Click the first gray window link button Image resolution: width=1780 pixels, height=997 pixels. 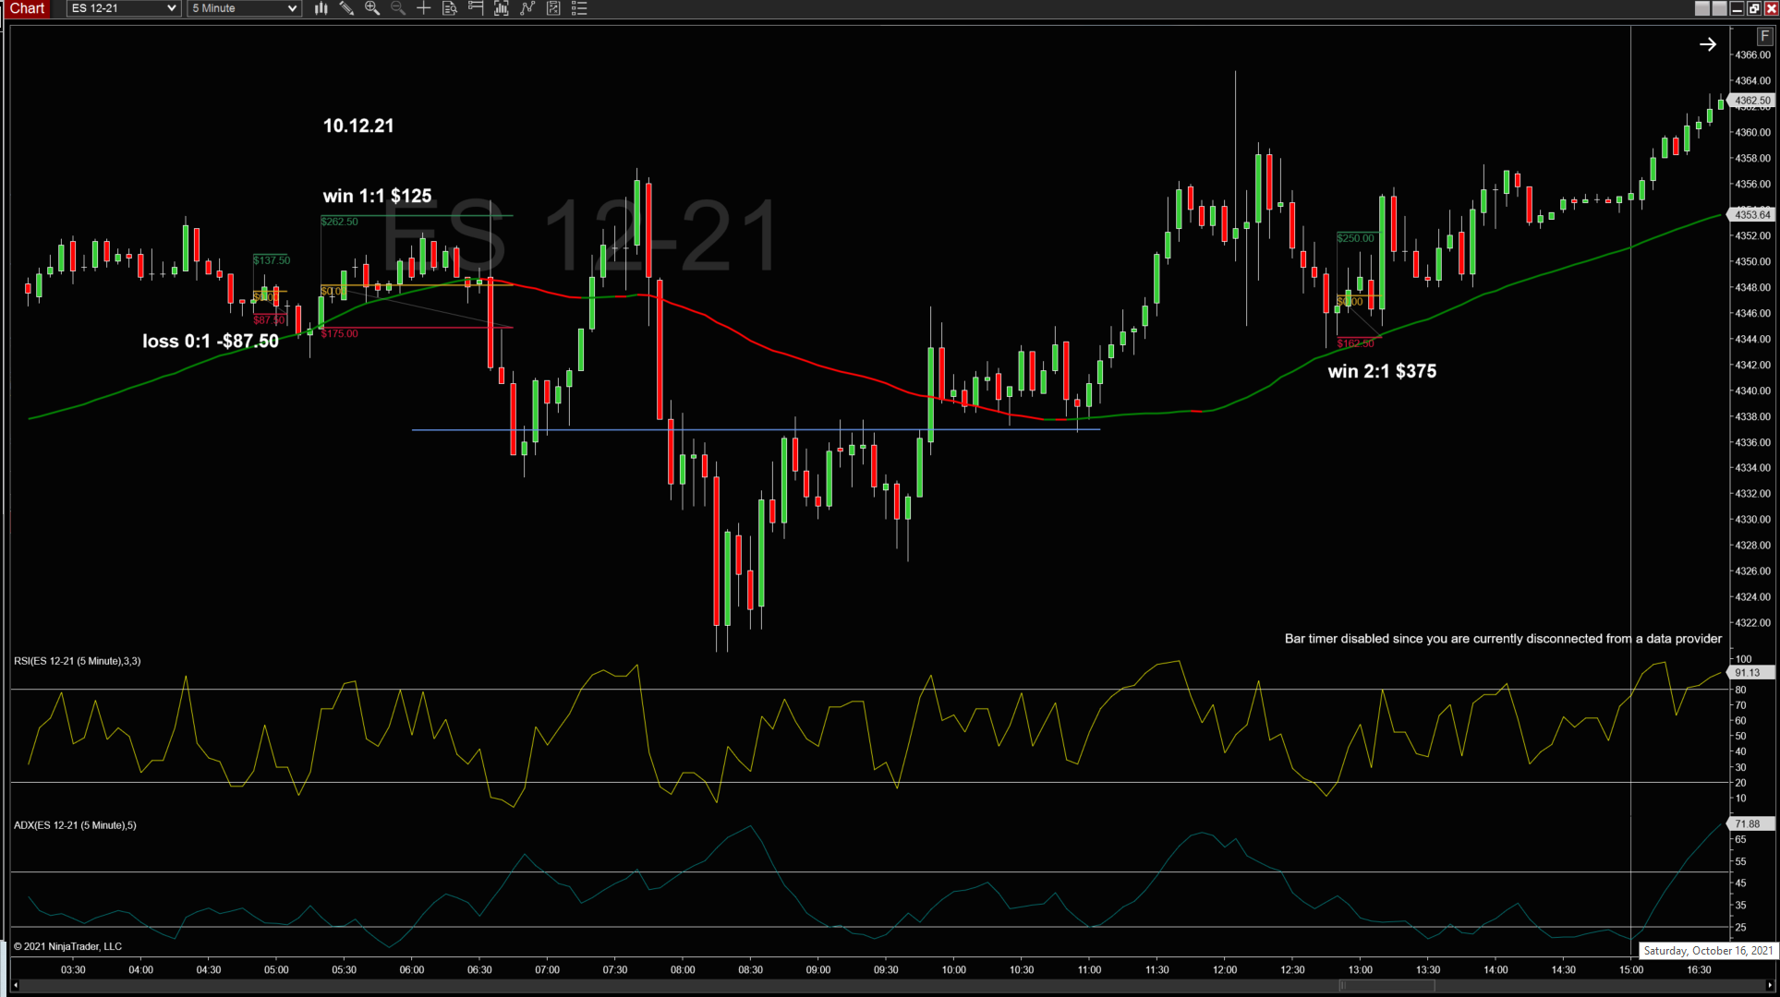tap(1702, 8)
